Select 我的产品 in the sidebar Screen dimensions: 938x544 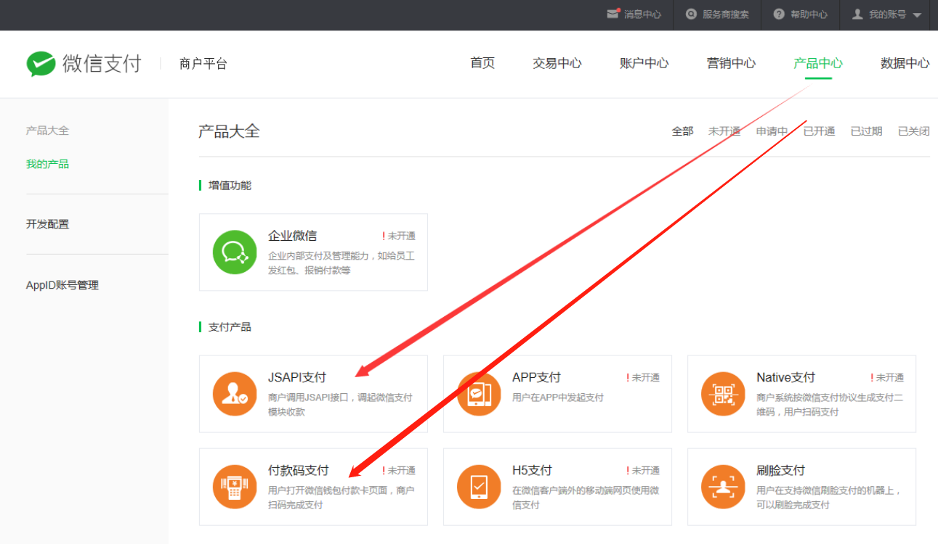point(47,164)
